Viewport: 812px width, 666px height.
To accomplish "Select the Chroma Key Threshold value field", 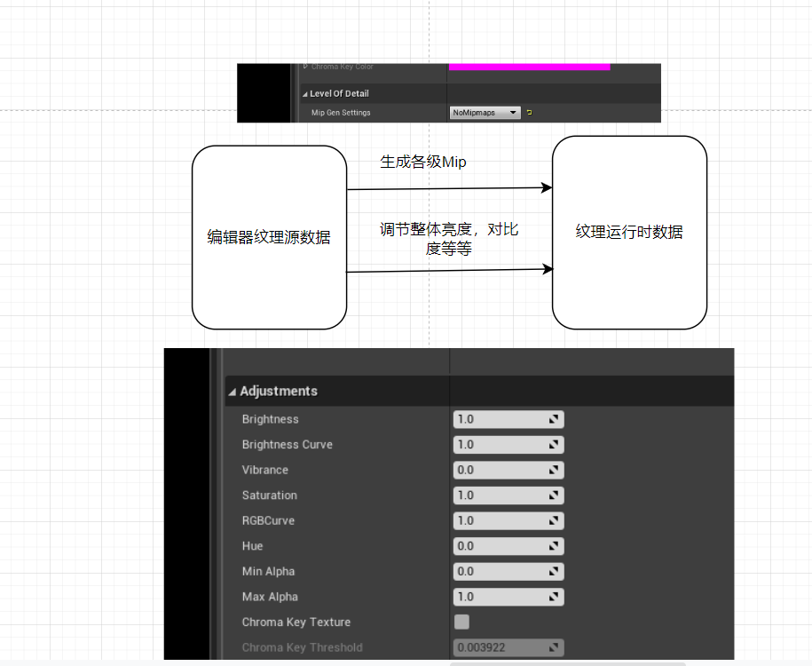I will click(x=497, y=647).
